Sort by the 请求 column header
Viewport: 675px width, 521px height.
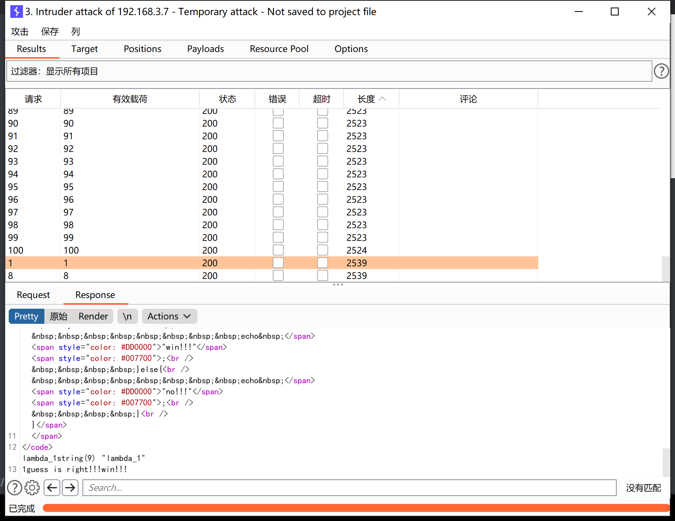pyautogui.click(x=33, y=99)
